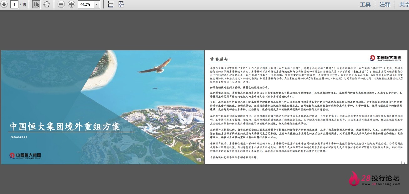The height and width of the screenshot is (194, 409).
Task: Click the 44.2% zoom value field
Action: click(x=85, y=4)
